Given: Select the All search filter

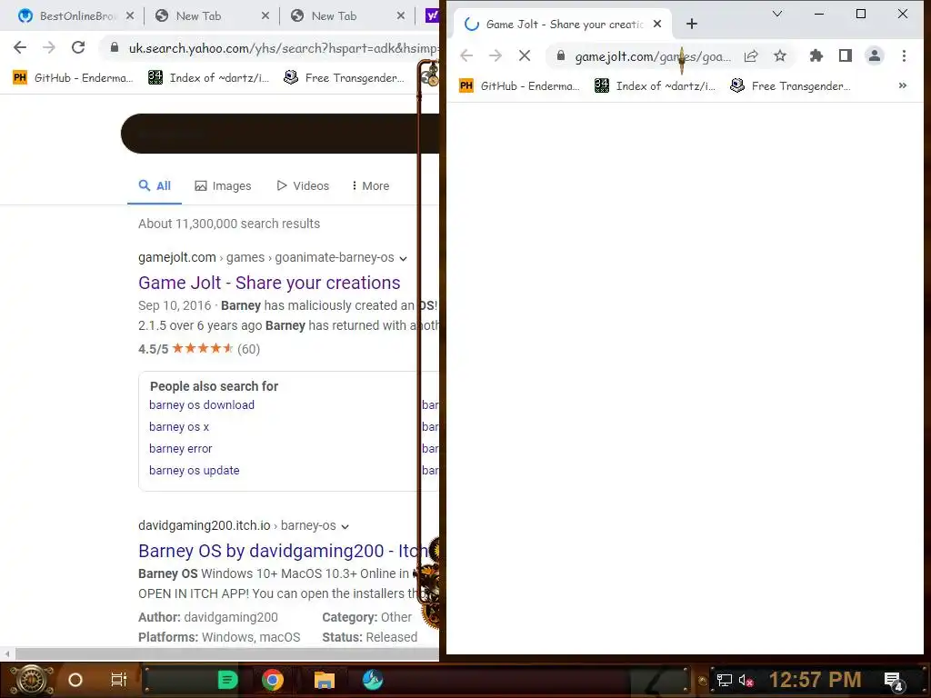Looking at the screenshot, I should [x=155, y=185].
